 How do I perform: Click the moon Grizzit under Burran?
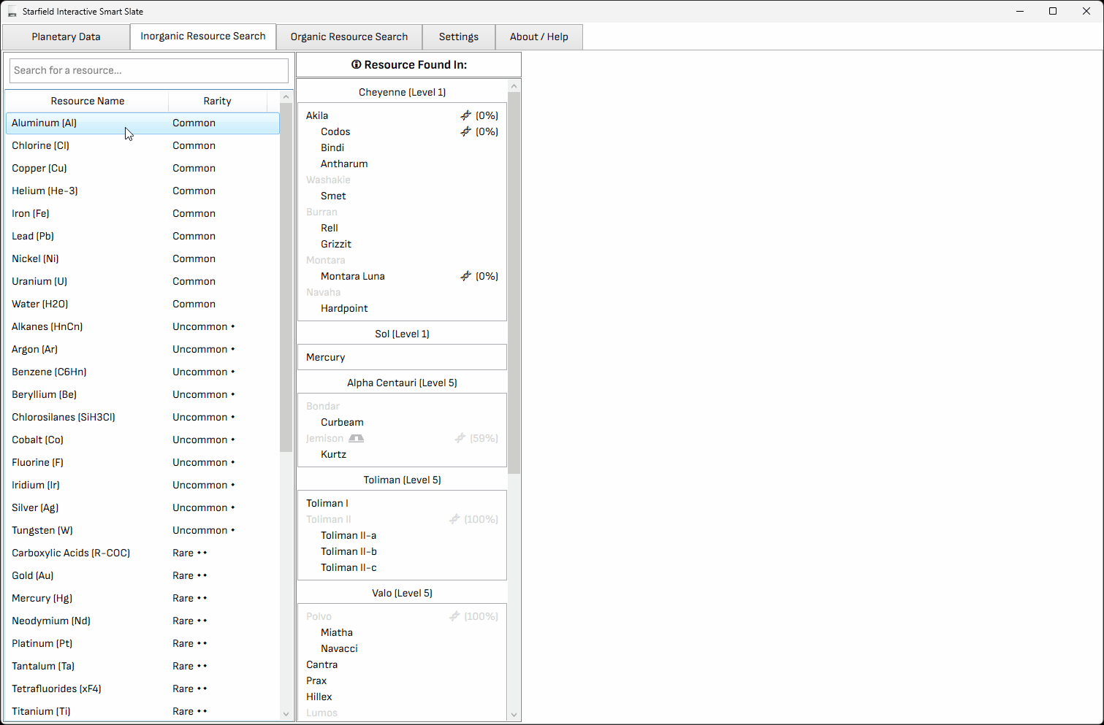[336, 244]
